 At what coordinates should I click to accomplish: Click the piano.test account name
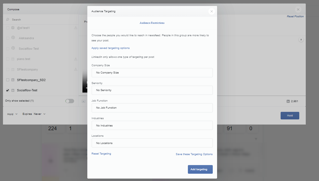pyautogui.click(x=24, y=59)
